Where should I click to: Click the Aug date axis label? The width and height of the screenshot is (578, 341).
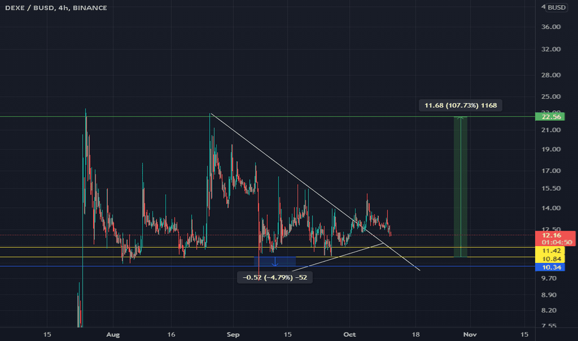coord(113,335)
